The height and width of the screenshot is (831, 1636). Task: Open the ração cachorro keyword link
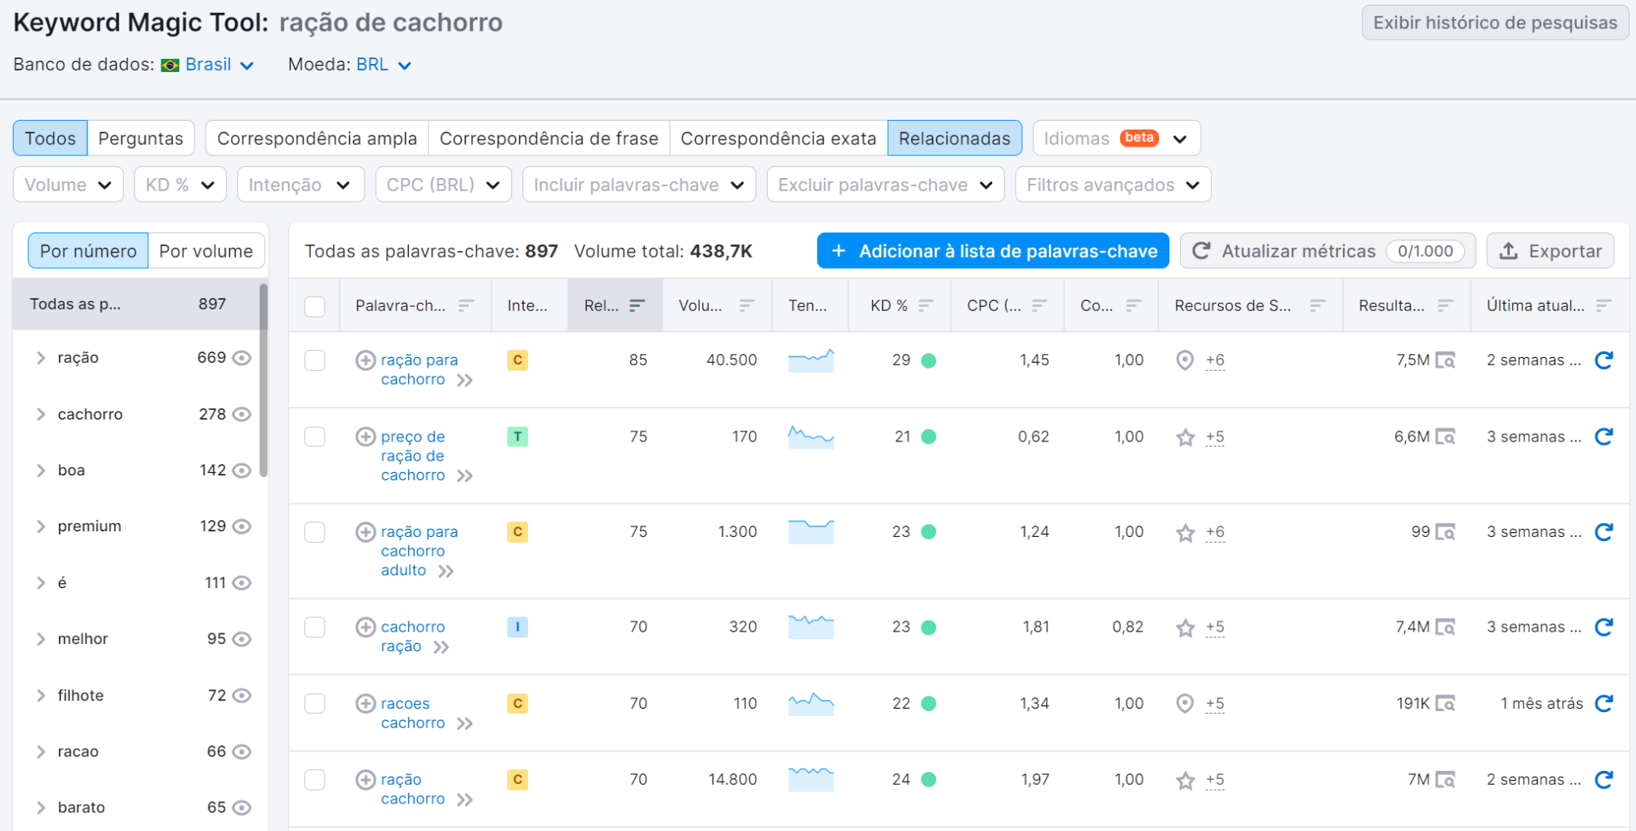pyautogui.click(x=413, y=789)
